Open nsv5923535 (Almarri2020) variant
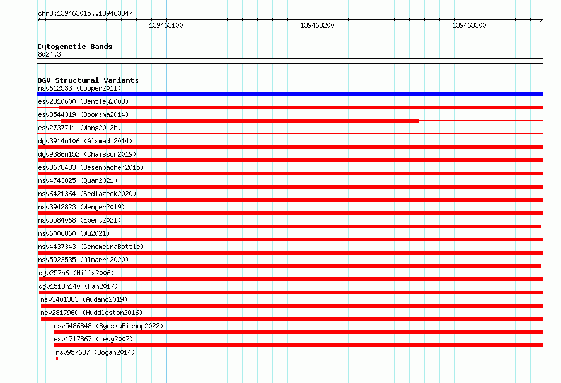This screenshot has height=383, width=561. (x=83, y=260)
